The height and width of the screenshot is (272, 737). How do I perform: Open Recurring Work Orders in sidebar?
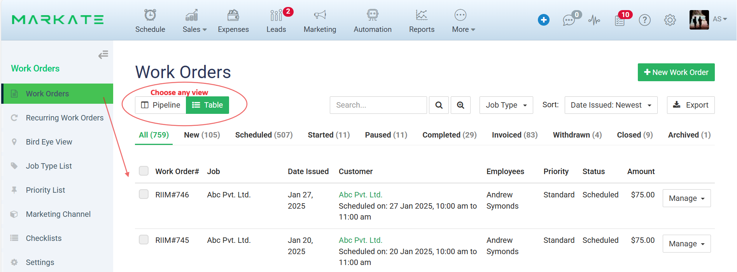tap(65, 118)
